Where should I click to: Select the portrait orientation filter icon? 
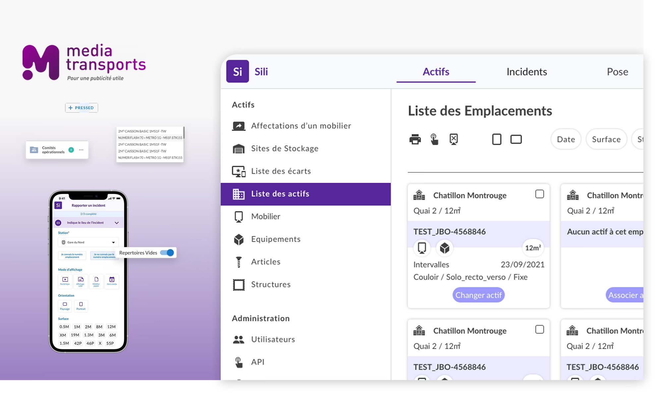point(497,139)
